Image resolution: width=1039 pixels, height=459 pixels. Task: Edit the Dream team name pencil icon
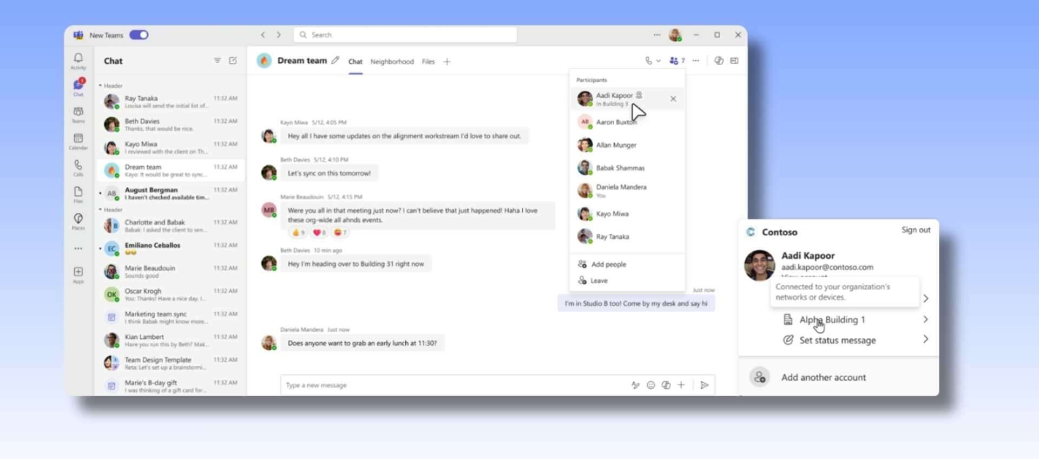pyautogui.click(x=336, y=61)
